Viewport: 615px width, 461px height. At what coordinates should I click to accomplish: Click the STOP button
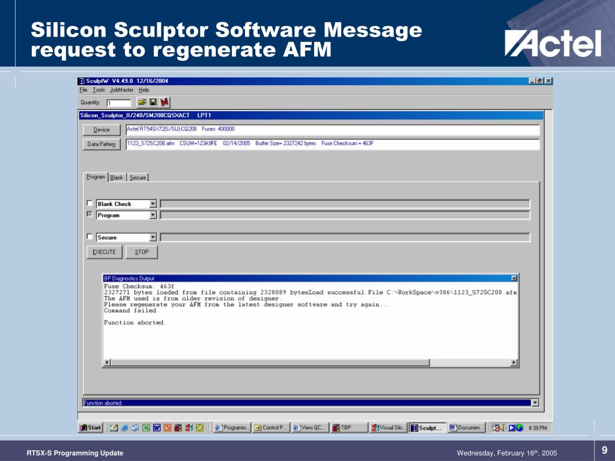(x=142, y=252)
